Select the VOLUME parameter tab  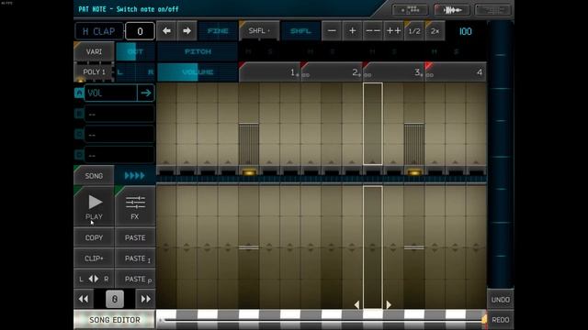[198, 72]
